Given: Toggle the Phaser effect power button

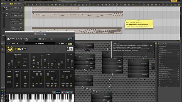Looking at the screenshot, I should click(x=48, y=86).
